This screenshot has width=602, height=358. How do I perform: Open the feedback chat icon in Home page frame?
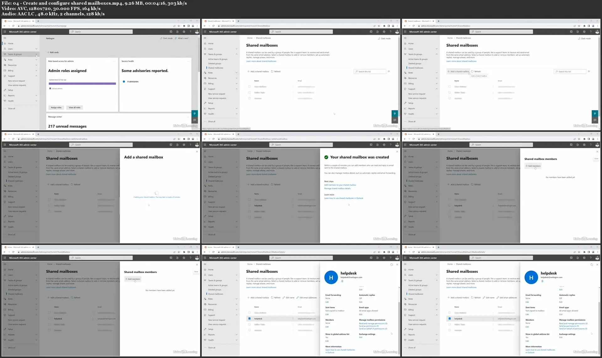click(194, 120)
